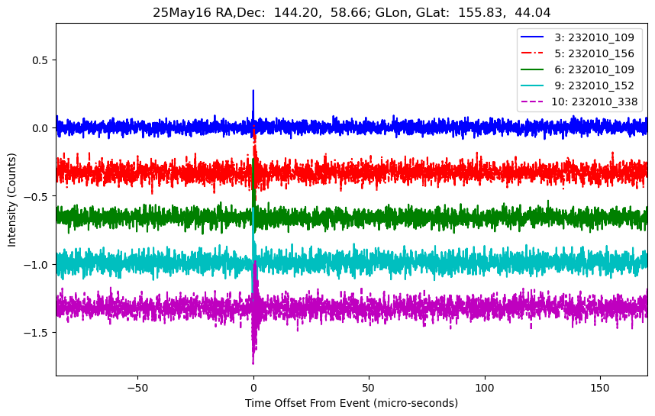Click the green line sample in legend

[x=532, y=69]
